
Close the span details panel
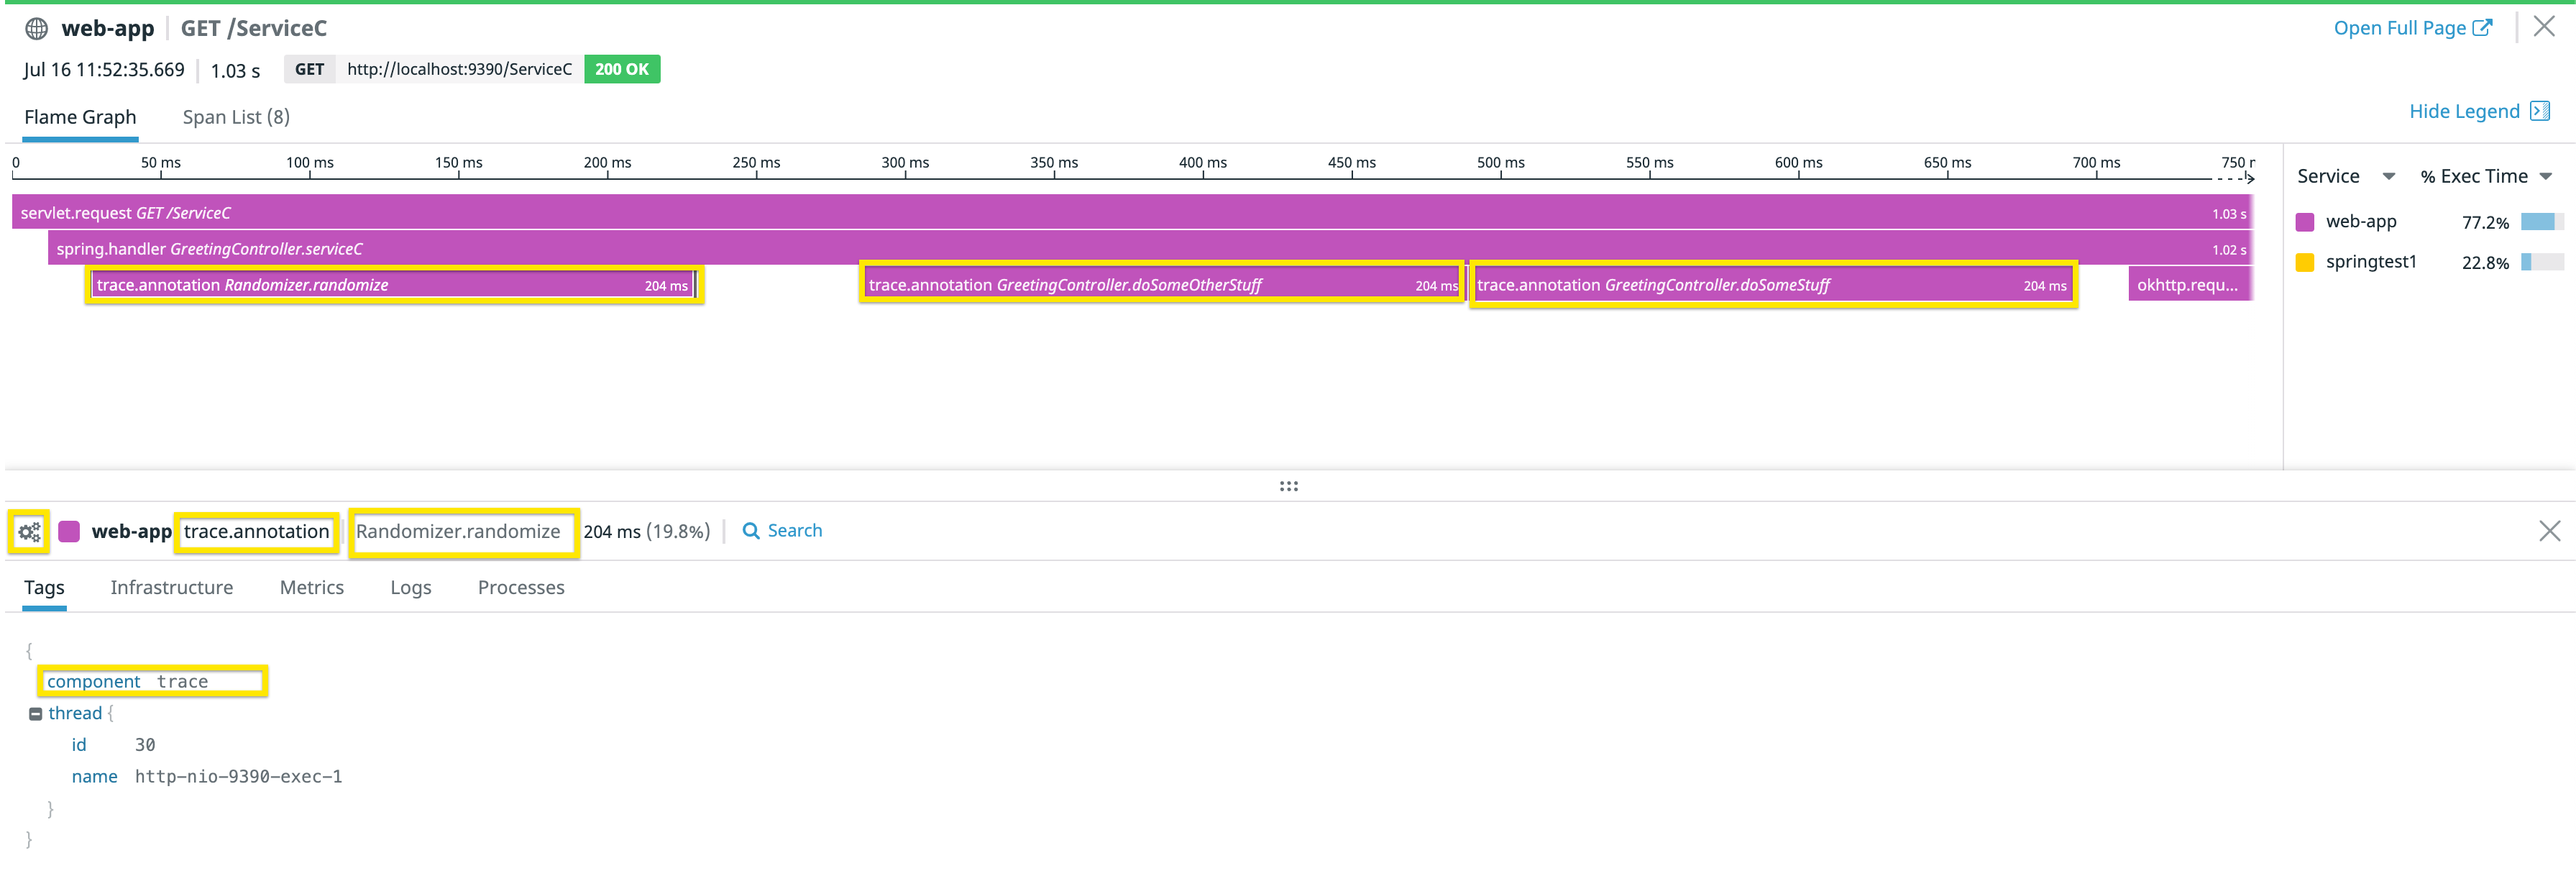(x=2551, y=530)
